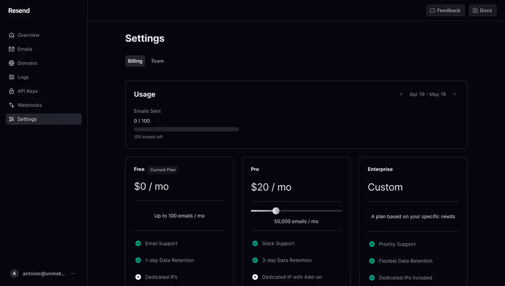This screenshot has width=505, height=286.
Task: Click the 100 emails left text
Action: tap(148, 137)
